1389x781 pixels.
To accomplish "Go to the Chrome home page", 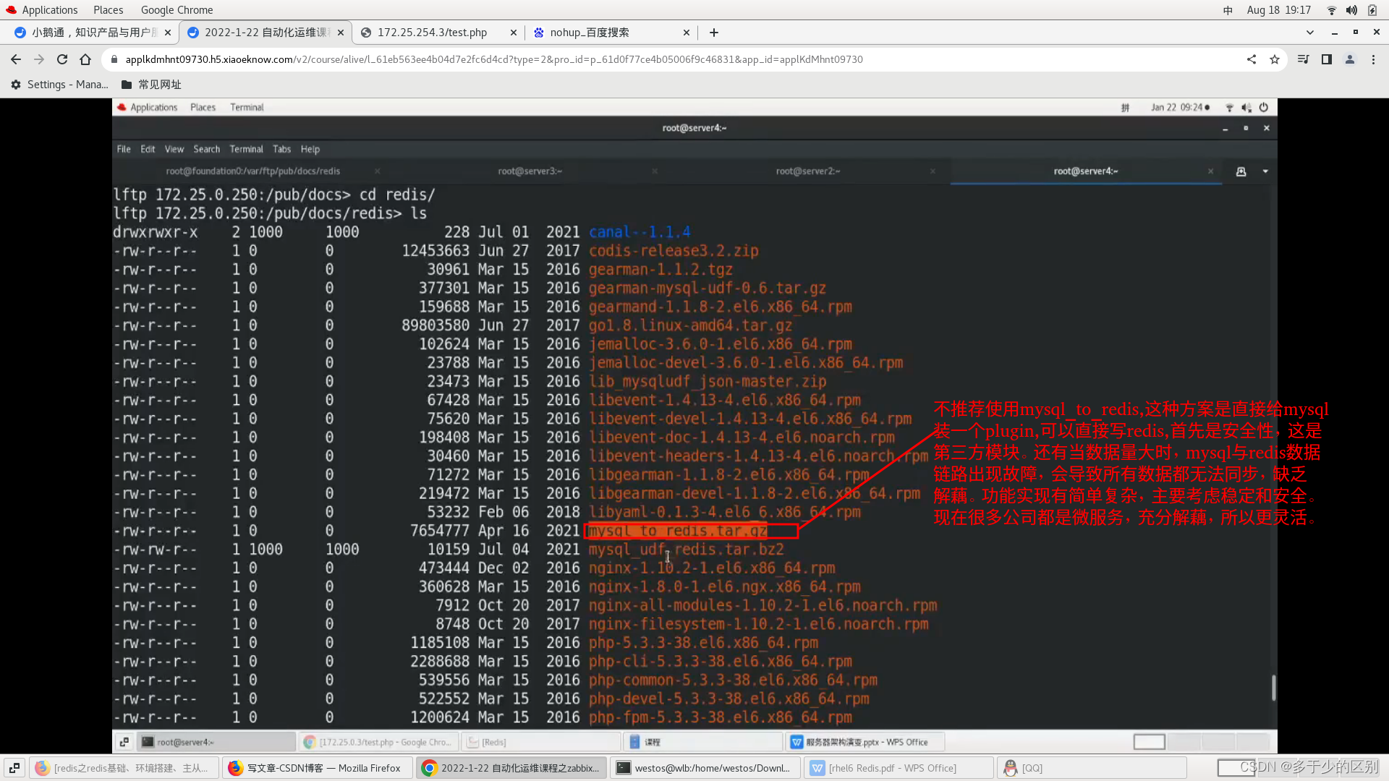I will coord(85,59).
